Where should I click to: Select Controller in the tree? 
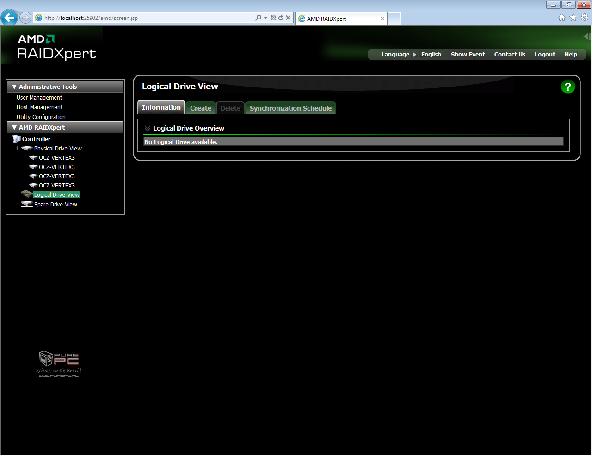coord(36,139)
